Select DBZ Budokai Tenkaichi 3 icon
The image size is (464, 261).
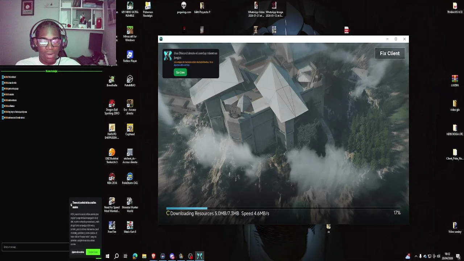click(112, 156)
